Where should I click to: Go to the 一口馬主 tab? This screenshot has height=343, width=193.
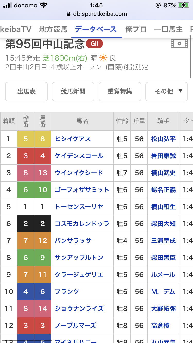click(168, 29)
